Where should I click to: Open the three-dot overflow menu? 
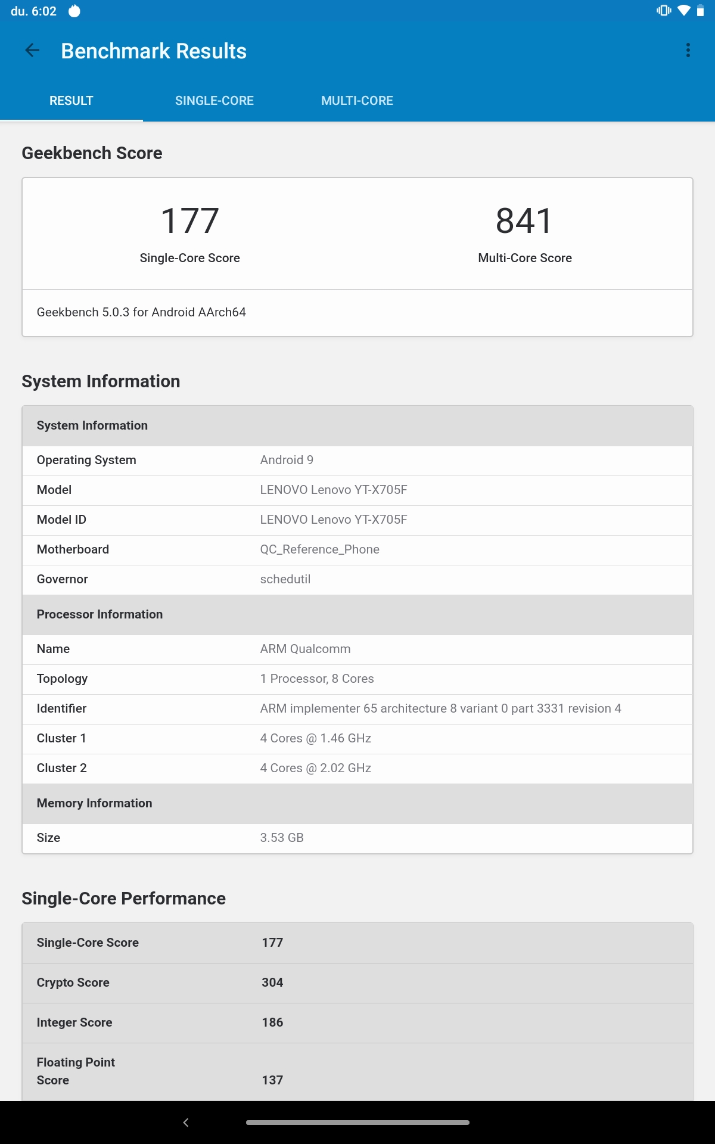pyautogui.click(x=688, y=50)
